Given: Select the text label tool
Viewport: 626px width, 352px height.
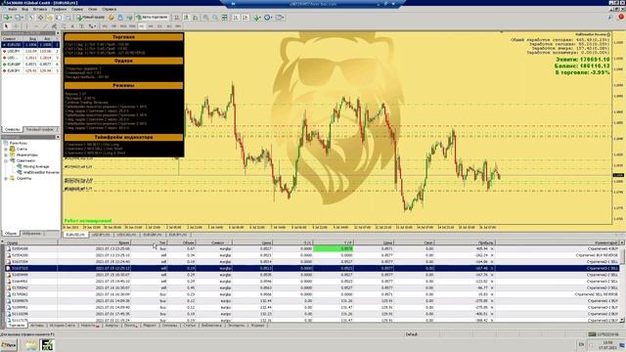Looking at the screenshot, I should (81, 26).
